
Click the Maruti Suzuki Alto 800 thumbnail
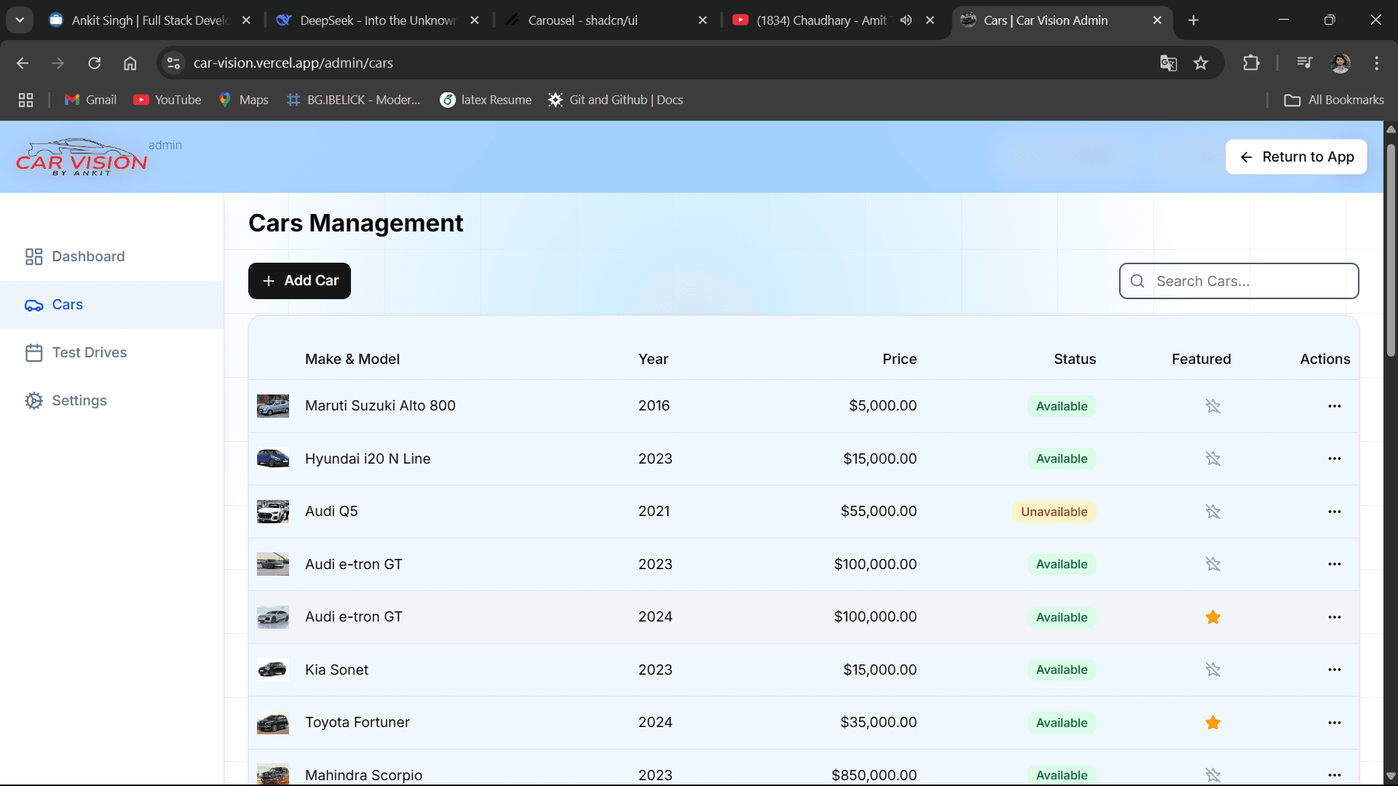tap(273, 406)
